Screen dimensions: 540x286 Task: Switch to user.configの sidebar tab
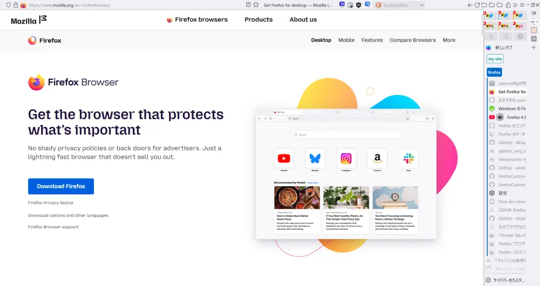[507, 83]
